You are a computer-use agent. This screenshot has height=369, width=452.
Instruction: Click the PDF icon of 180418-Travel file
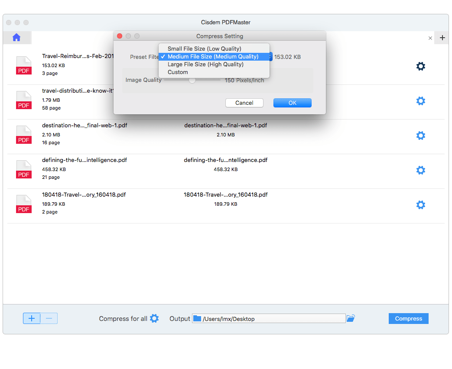(x=24, y=204)
